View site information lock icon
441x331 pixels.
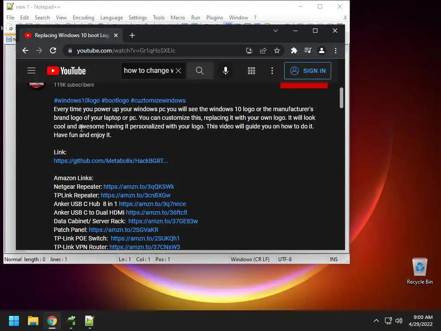point(70,50)
